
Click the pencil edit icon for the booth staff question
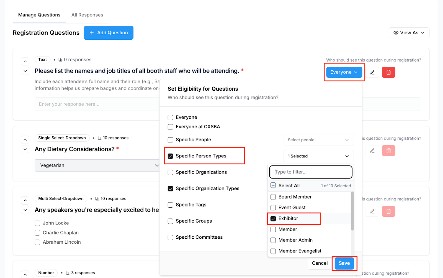372,72
